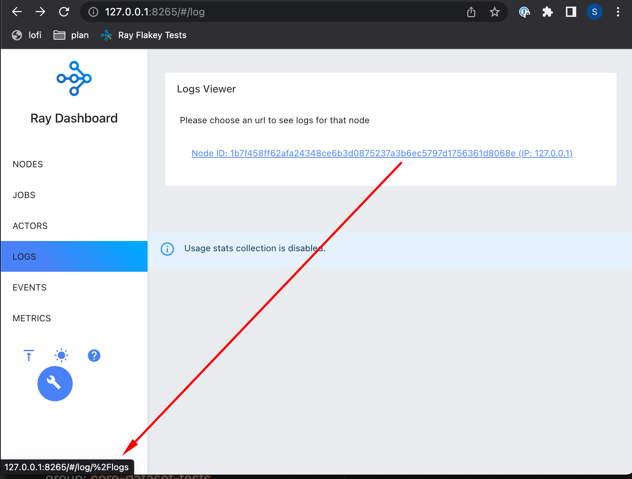
Task: Go to the NODES section
Action: 74,164
